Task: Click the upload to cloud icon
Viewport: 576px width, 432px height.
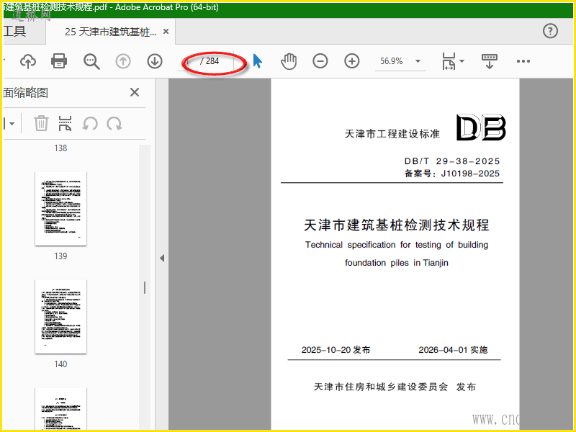Action: coord(28,61)
